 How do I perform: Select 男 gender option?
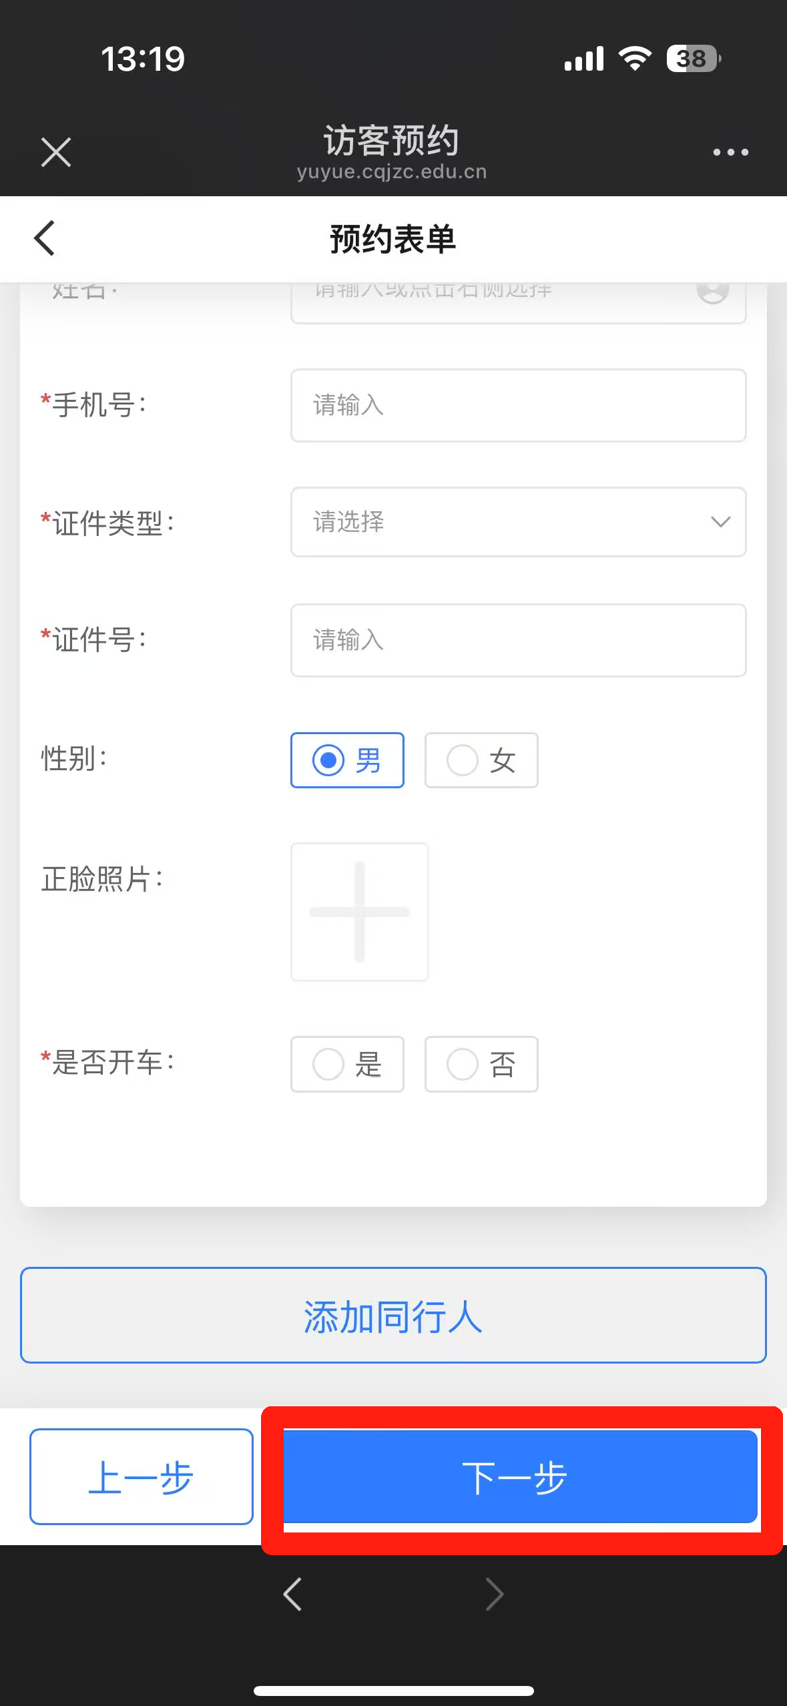tap(347, 760)
